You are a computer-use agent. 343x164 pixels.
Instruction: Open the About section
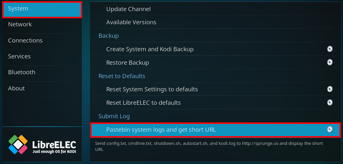coord(42,88)
